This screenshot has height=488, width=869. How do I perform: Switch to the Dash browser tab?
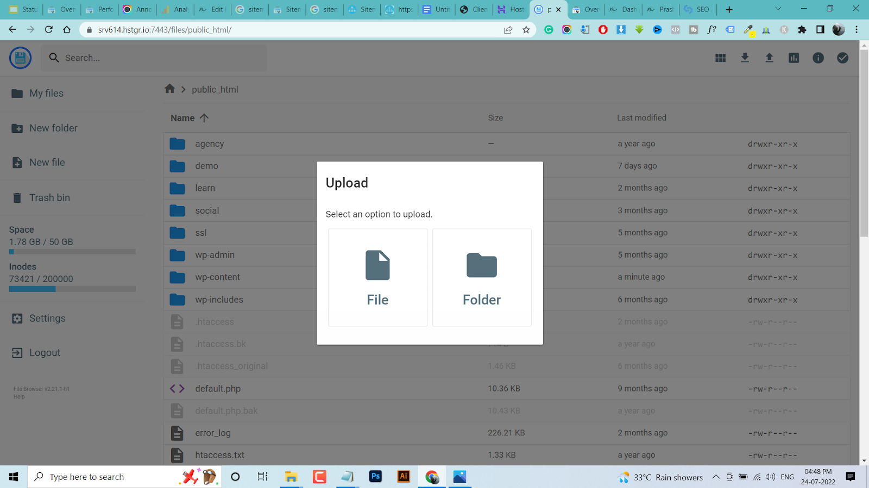[x=623, y=9]
